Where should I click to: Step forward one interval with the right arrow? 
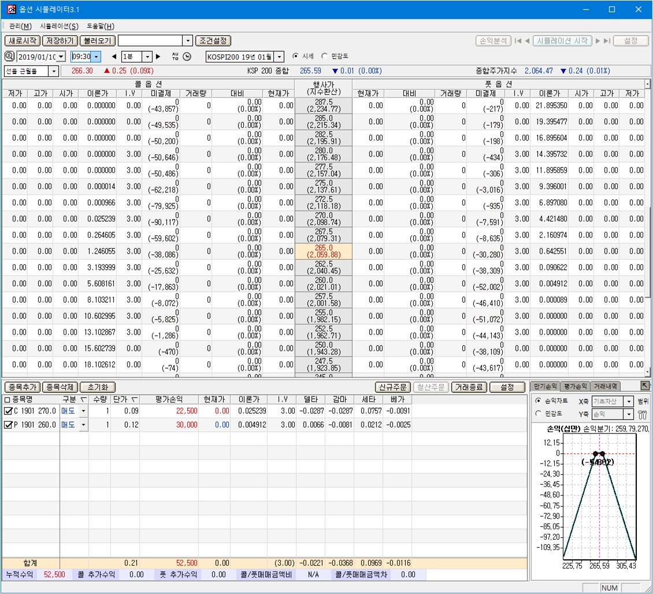[x=158, y=57]
